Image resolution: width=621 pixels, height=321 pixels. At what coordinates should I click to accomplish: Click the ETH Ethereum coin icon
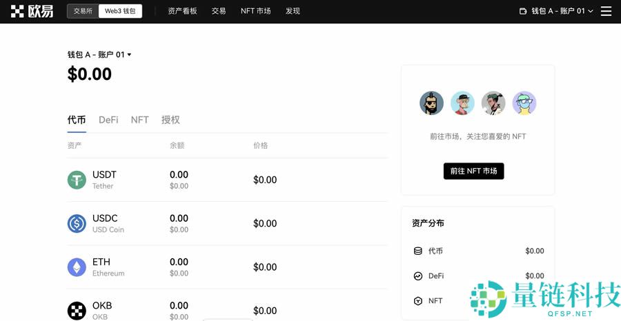coord(77,267)
